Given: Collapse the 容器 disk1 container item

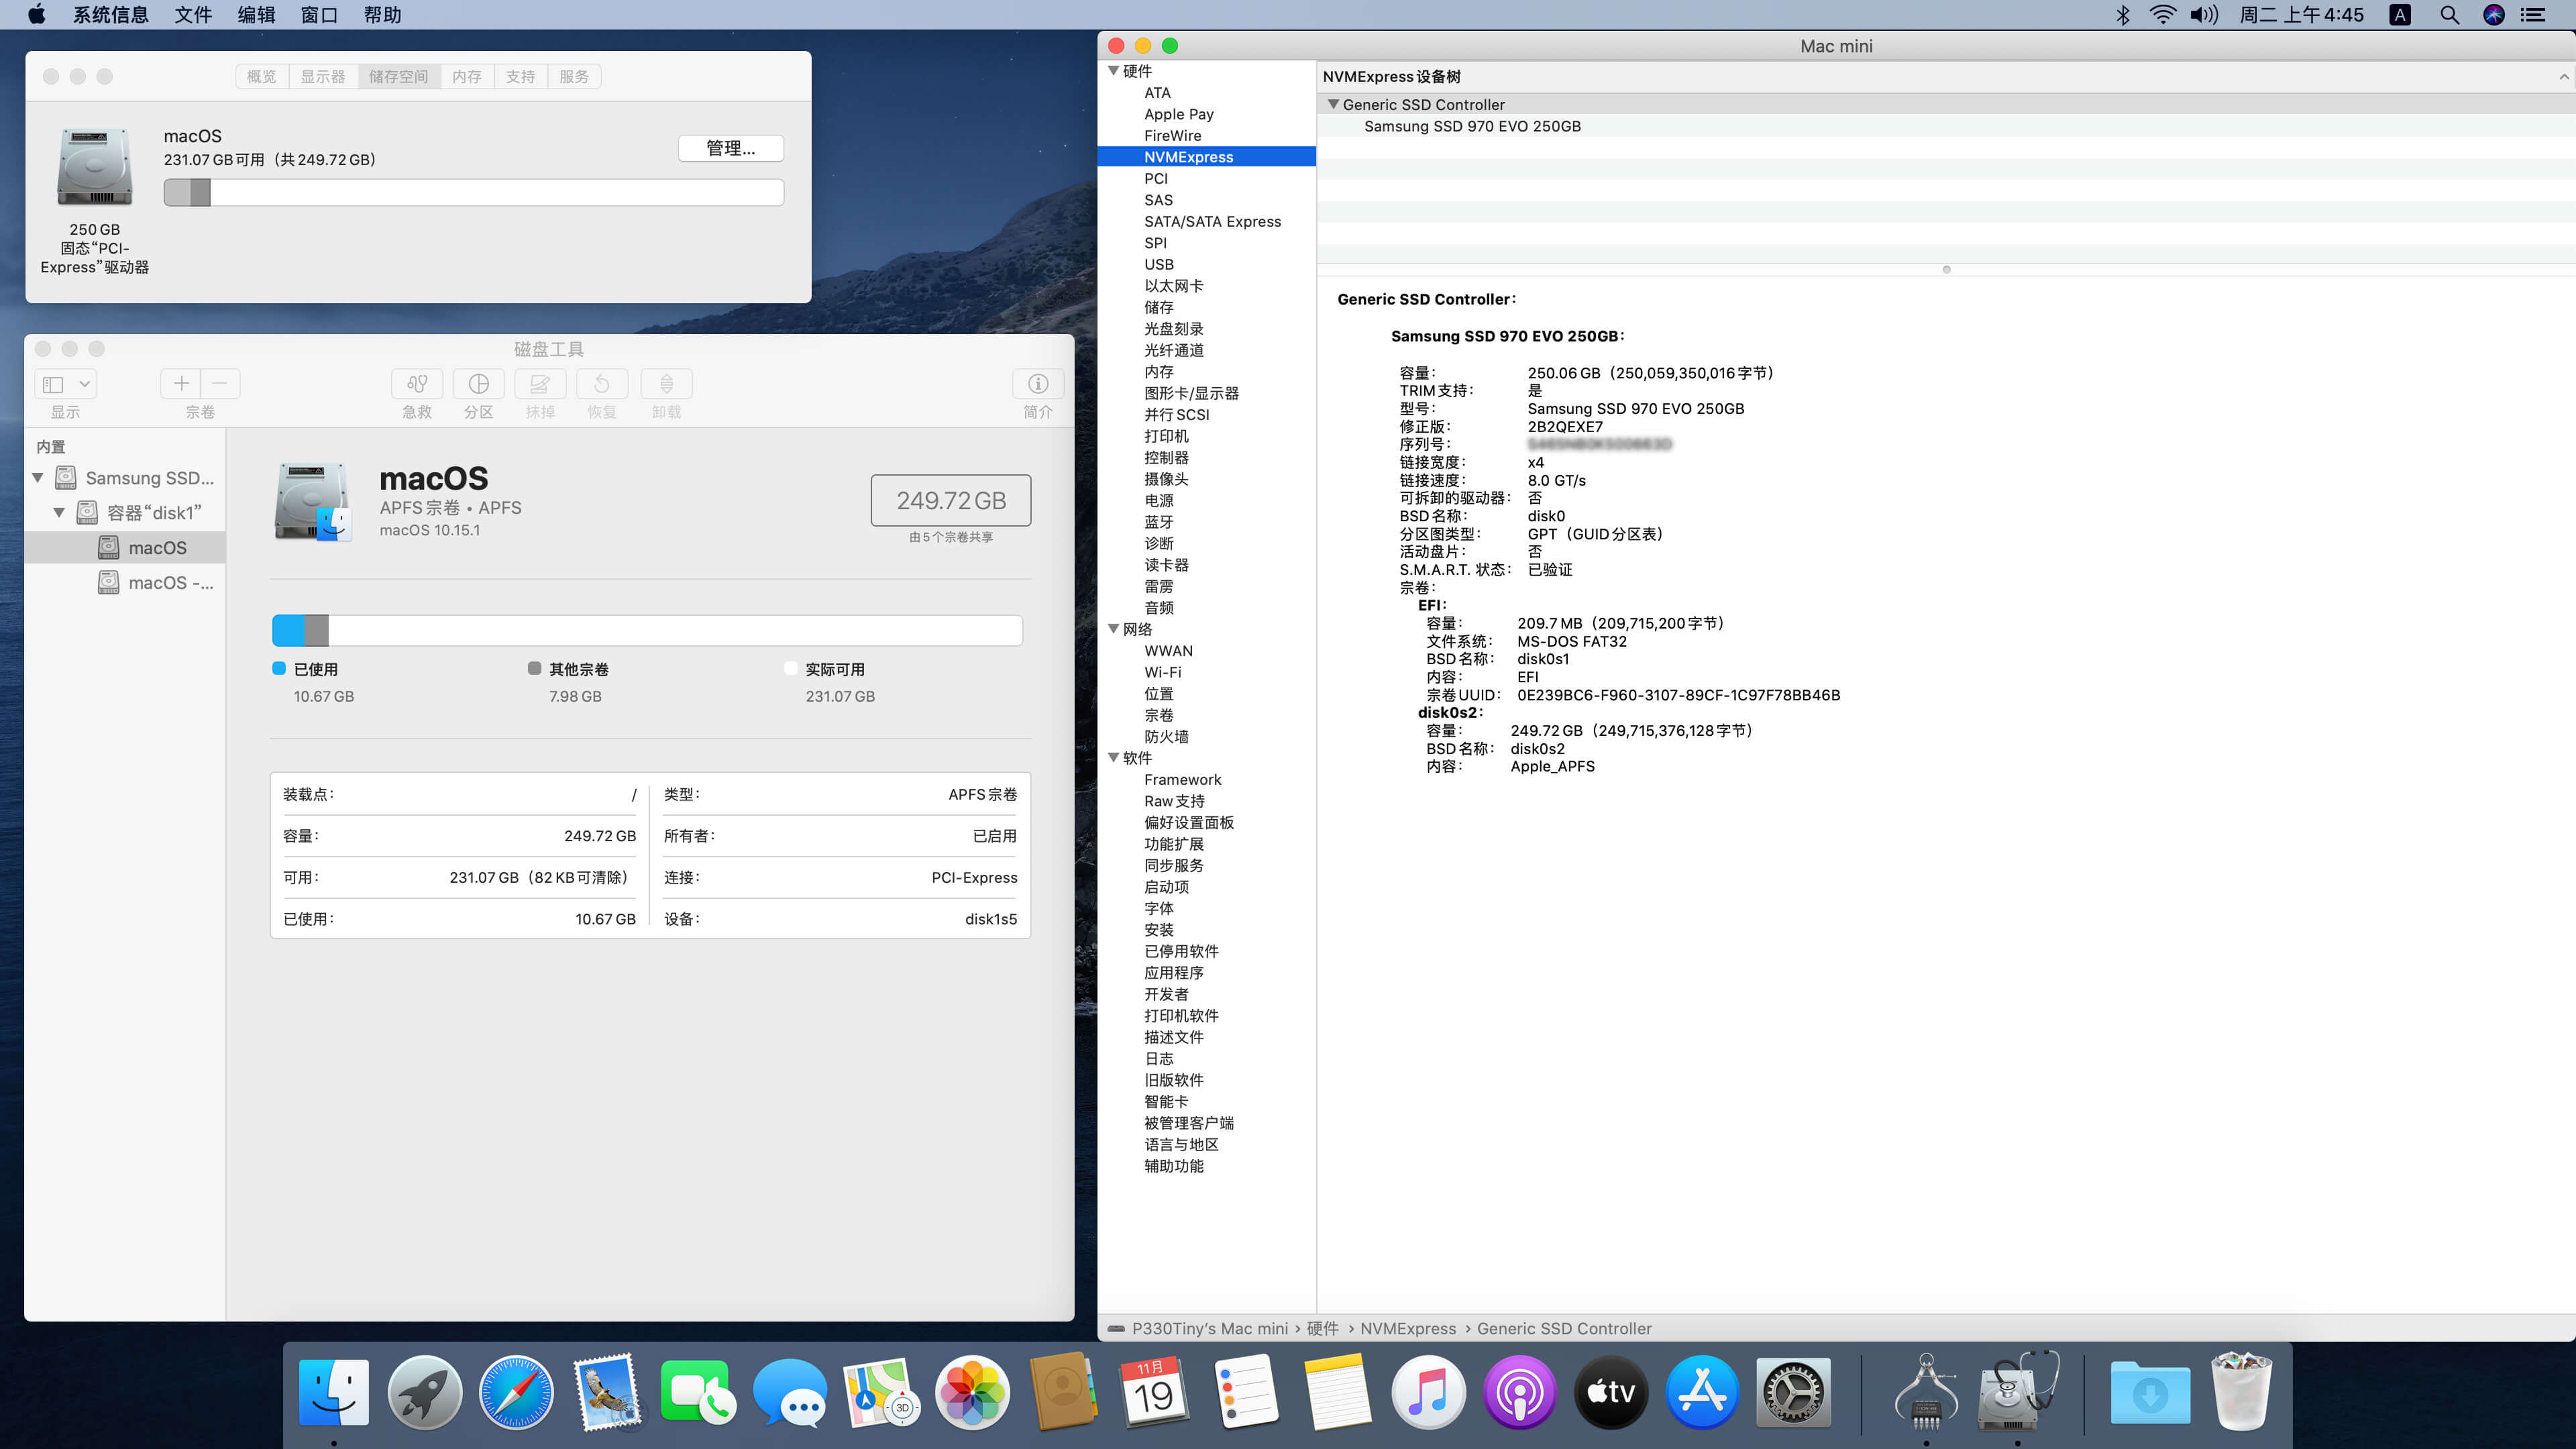Looking at the screenshot, I should coord(59,513).
